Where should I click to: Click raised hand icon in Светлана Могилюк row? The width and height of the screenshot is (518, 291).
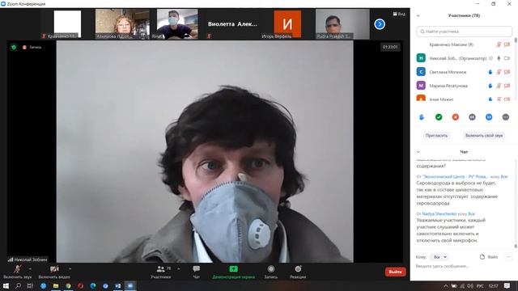(490, 72)
